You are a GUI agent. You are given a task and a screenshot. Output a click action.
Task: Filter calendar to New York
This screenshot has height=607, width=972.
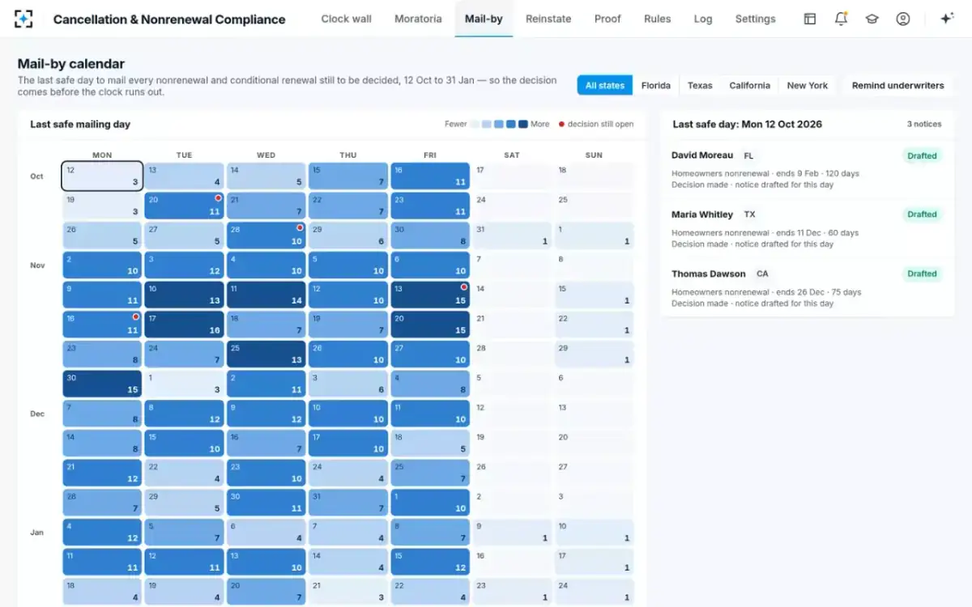tap(808, 85)
